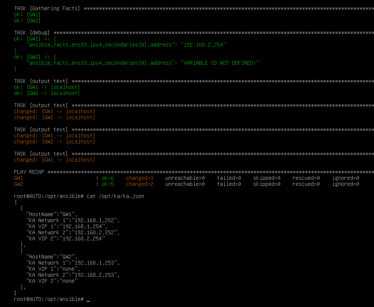This screenshot has height=307, width=374.
Task: Click the last changed: [GW1 -> localhost] line
Action: pos(55,160)
